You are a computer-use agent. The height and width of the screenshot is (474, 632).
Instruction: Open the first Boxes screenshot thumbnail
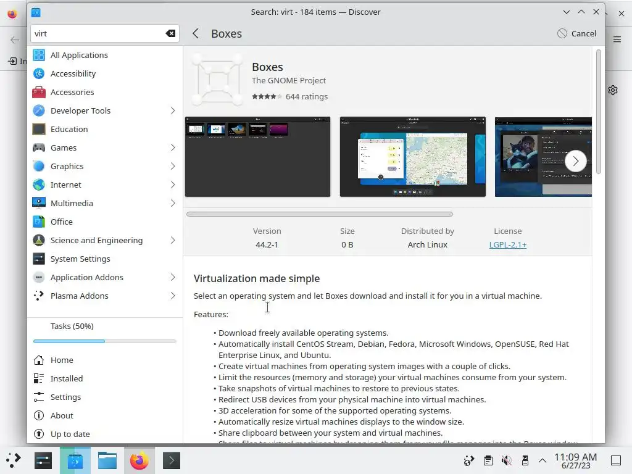(x=257, y=157)
